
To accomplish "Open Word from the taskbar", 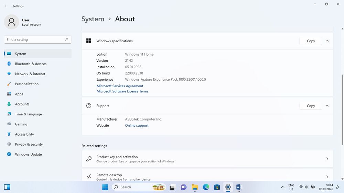I will point(239,187).
